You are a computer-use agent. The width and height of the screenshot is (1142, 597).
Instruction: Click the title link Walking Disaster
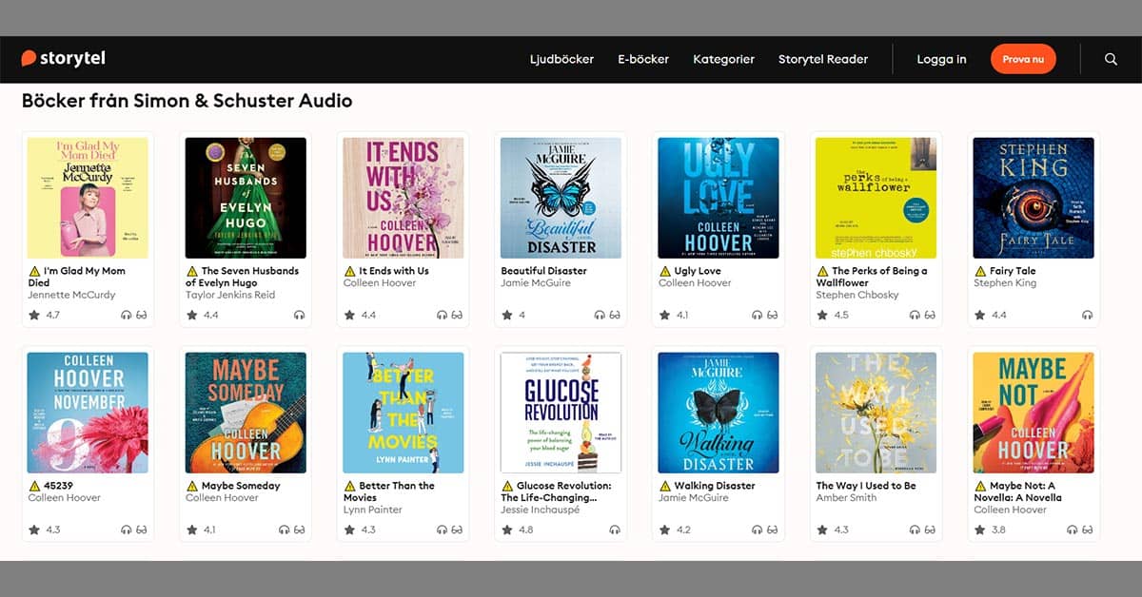tap(715, 486)
